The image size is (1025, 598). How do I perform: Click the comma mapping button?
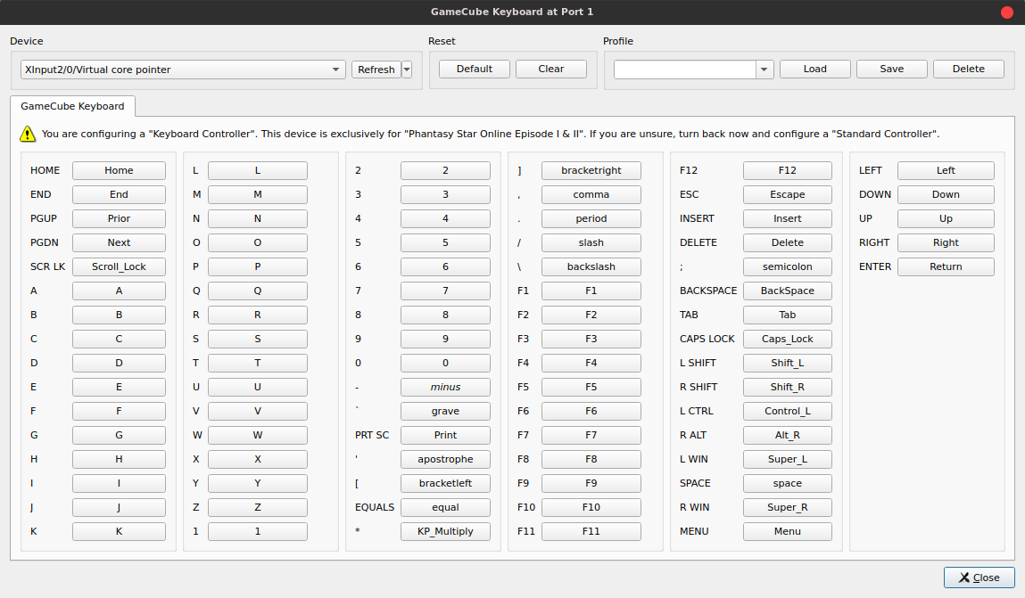point(591,194)
